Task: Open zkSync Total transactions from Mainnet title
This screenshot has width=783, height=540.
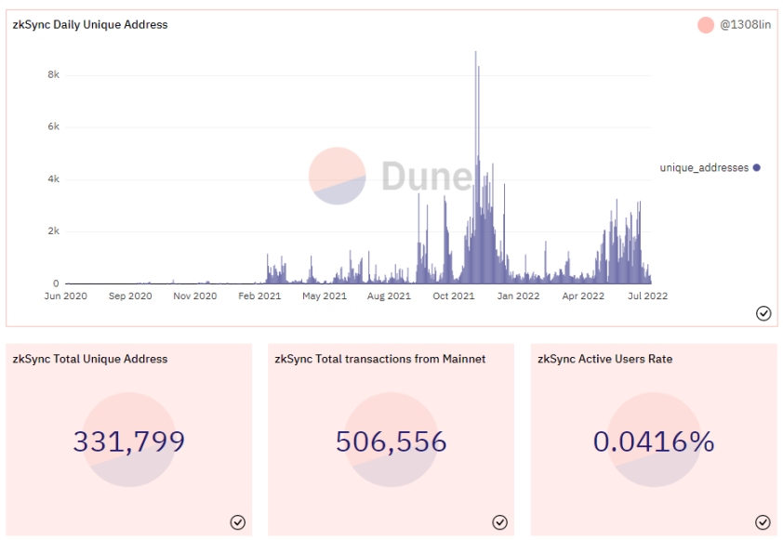Action: click(380, 359)
